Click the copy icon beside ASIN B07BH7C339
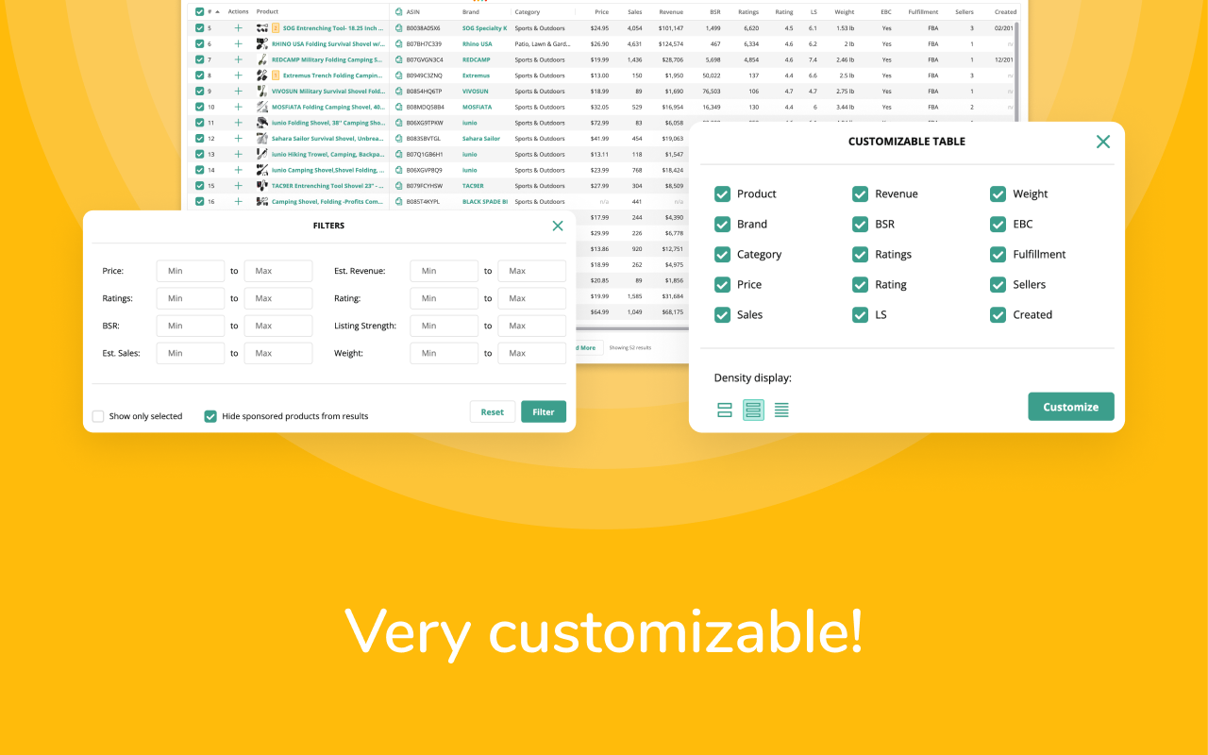This screenshot has width=1208, height=755. click(x=399, y=44)
